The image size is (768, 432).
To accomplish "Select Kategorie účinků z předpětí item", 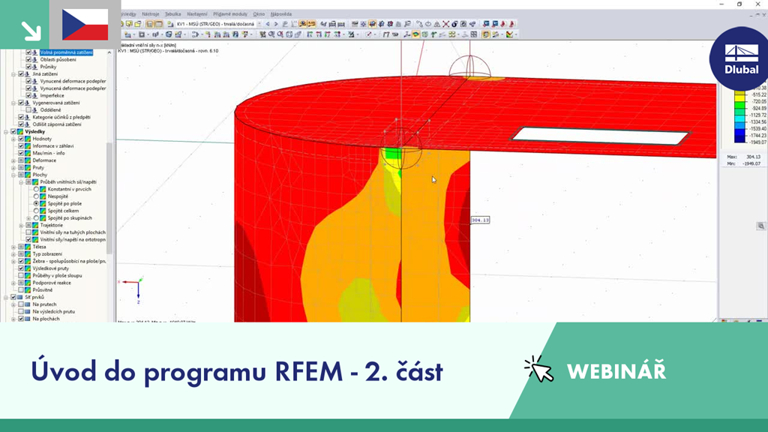I will 61,118.
